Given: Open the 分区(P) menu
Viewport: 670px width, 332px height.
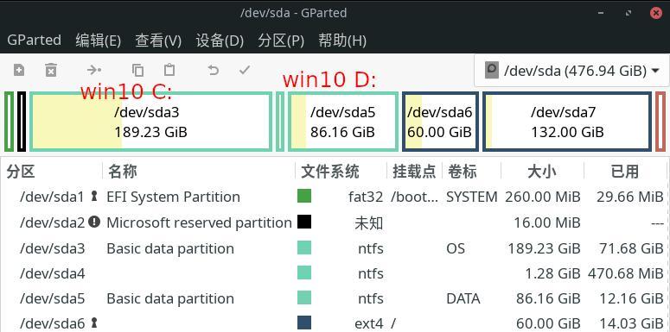Looking at the screenshot, I should point(281,41).
